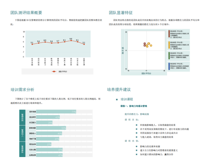Select the rightmost yellow scatter bubble
The height and width of the screenshot is (160, 214).
pyautogui.click(x=151, y=46)
